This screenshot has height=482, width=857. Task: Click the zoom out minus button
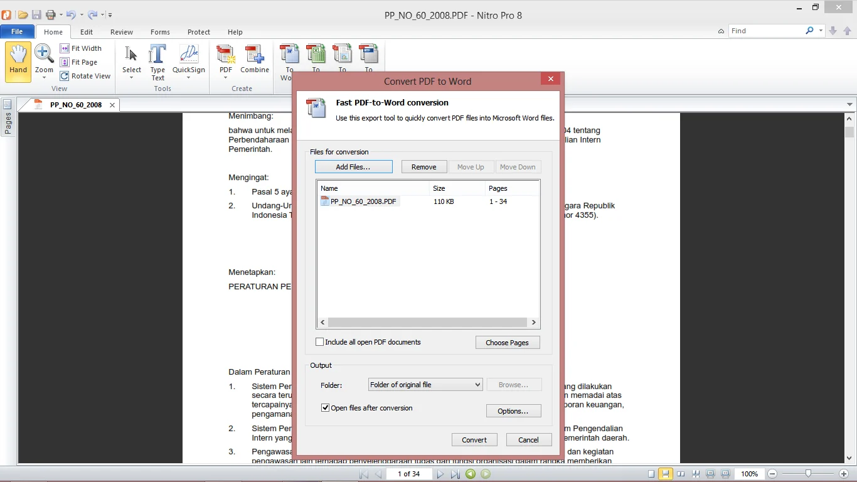pos(772,474)
